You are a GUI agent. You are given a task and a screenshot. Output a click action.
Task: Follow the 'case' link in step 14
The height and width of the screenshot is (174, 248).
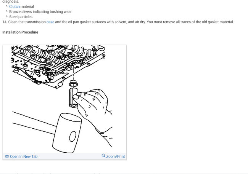coord(50,22)
